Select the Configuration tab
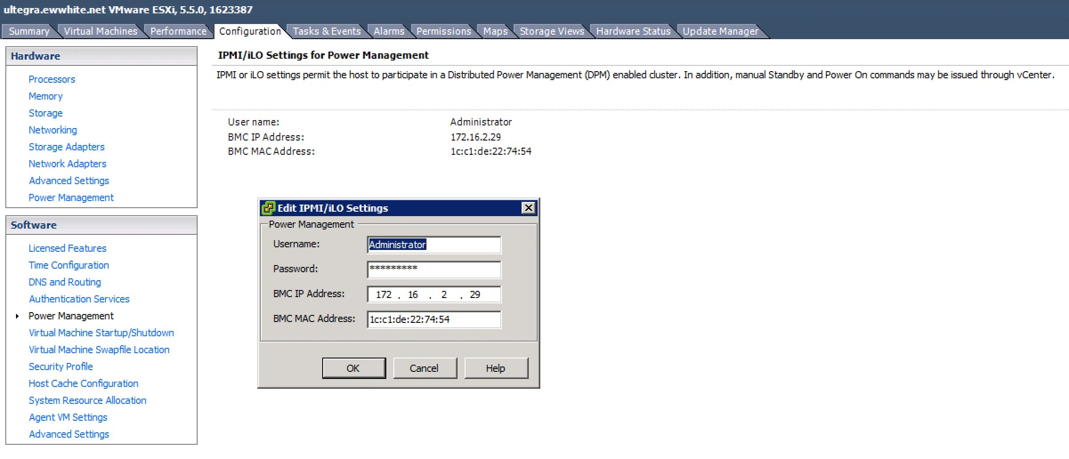 point(250,31)
